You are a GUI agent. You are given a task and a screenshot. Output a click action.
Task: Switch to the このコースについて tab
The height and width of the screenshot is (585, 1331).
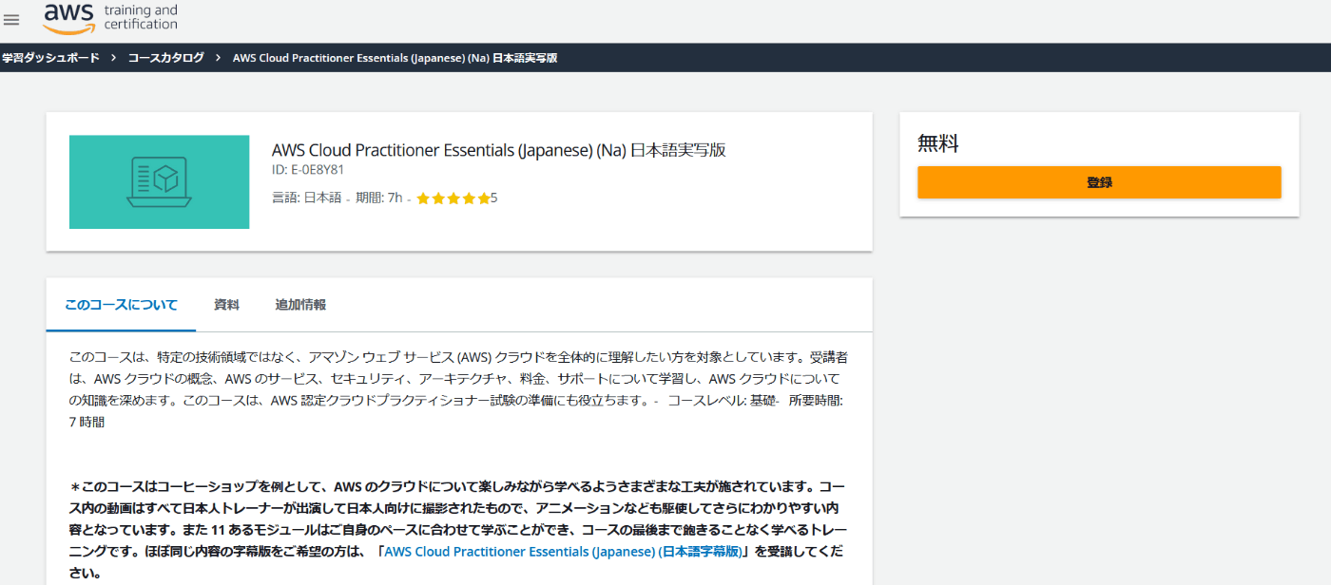[121, 305]
